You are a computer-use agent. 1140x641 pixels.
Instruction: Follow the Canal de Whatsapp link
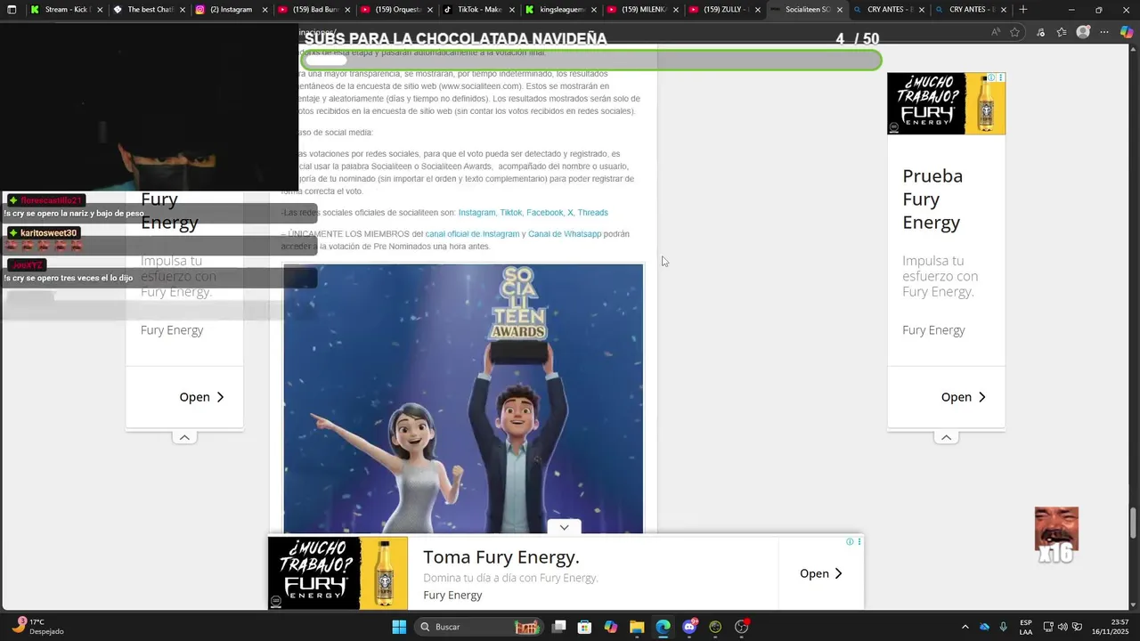point(565,234)
